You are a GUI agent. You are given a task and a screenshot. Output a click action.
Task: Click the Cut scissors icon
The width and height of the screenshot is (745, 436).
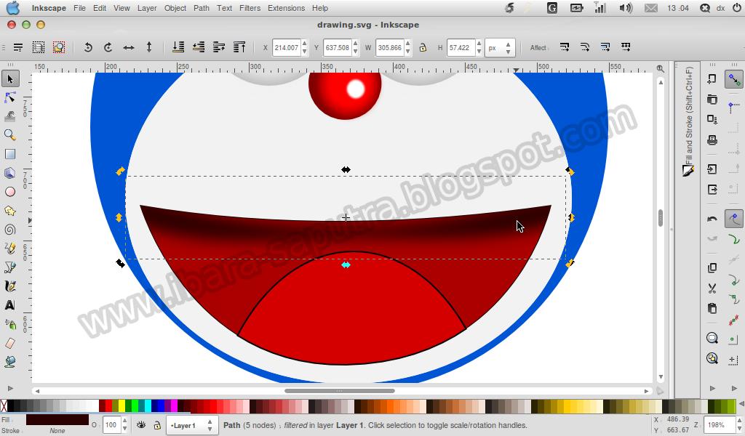pos(712,288)
